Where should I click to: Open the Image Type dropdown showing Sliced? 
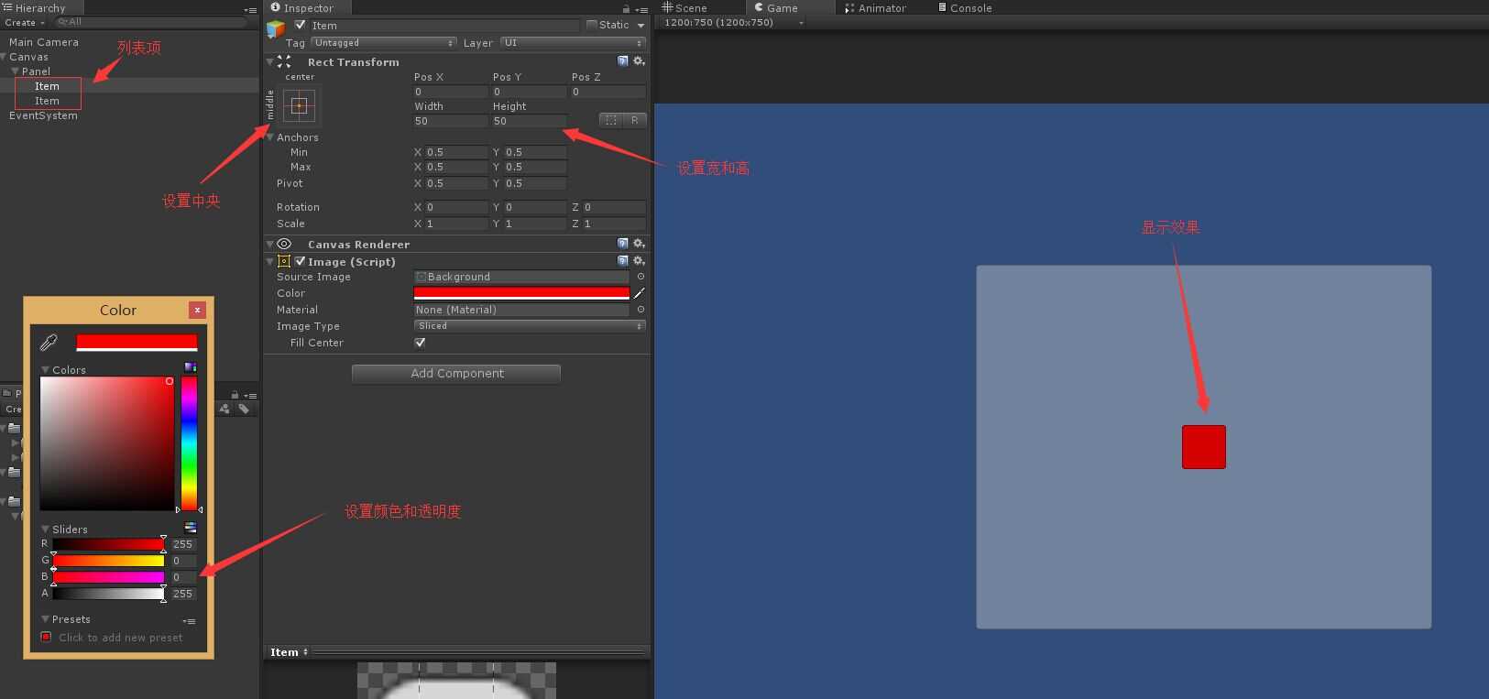[531, 326]
